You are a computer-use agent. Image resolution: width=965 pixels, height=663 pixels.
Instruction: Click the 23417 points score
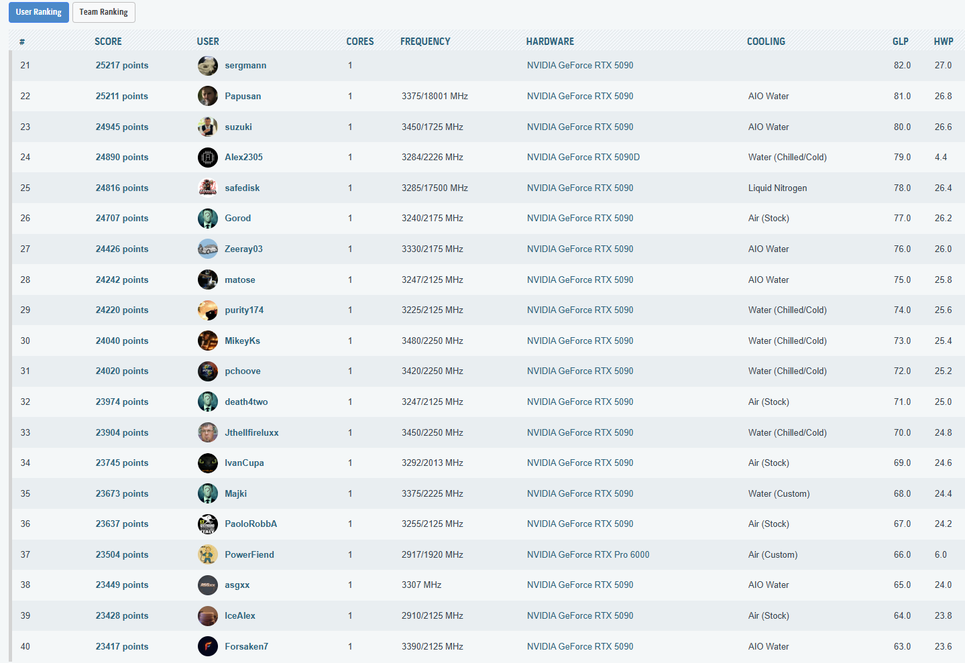pyautogui.click(x=121, y=646)
